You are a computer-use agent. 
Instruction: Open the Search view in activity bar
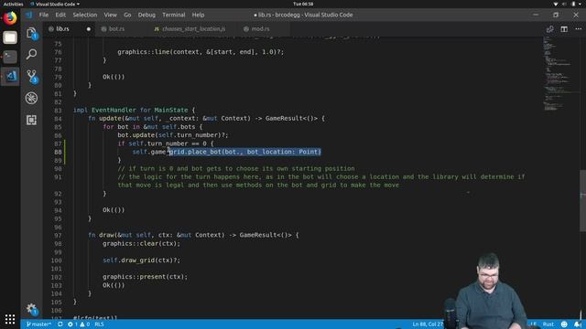tap(31, 55)
